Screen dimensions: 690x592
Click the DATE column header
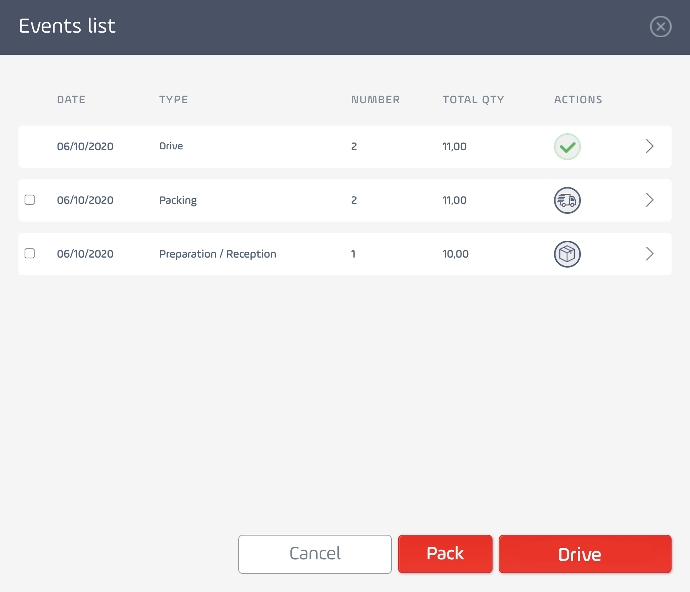point(71,100)
